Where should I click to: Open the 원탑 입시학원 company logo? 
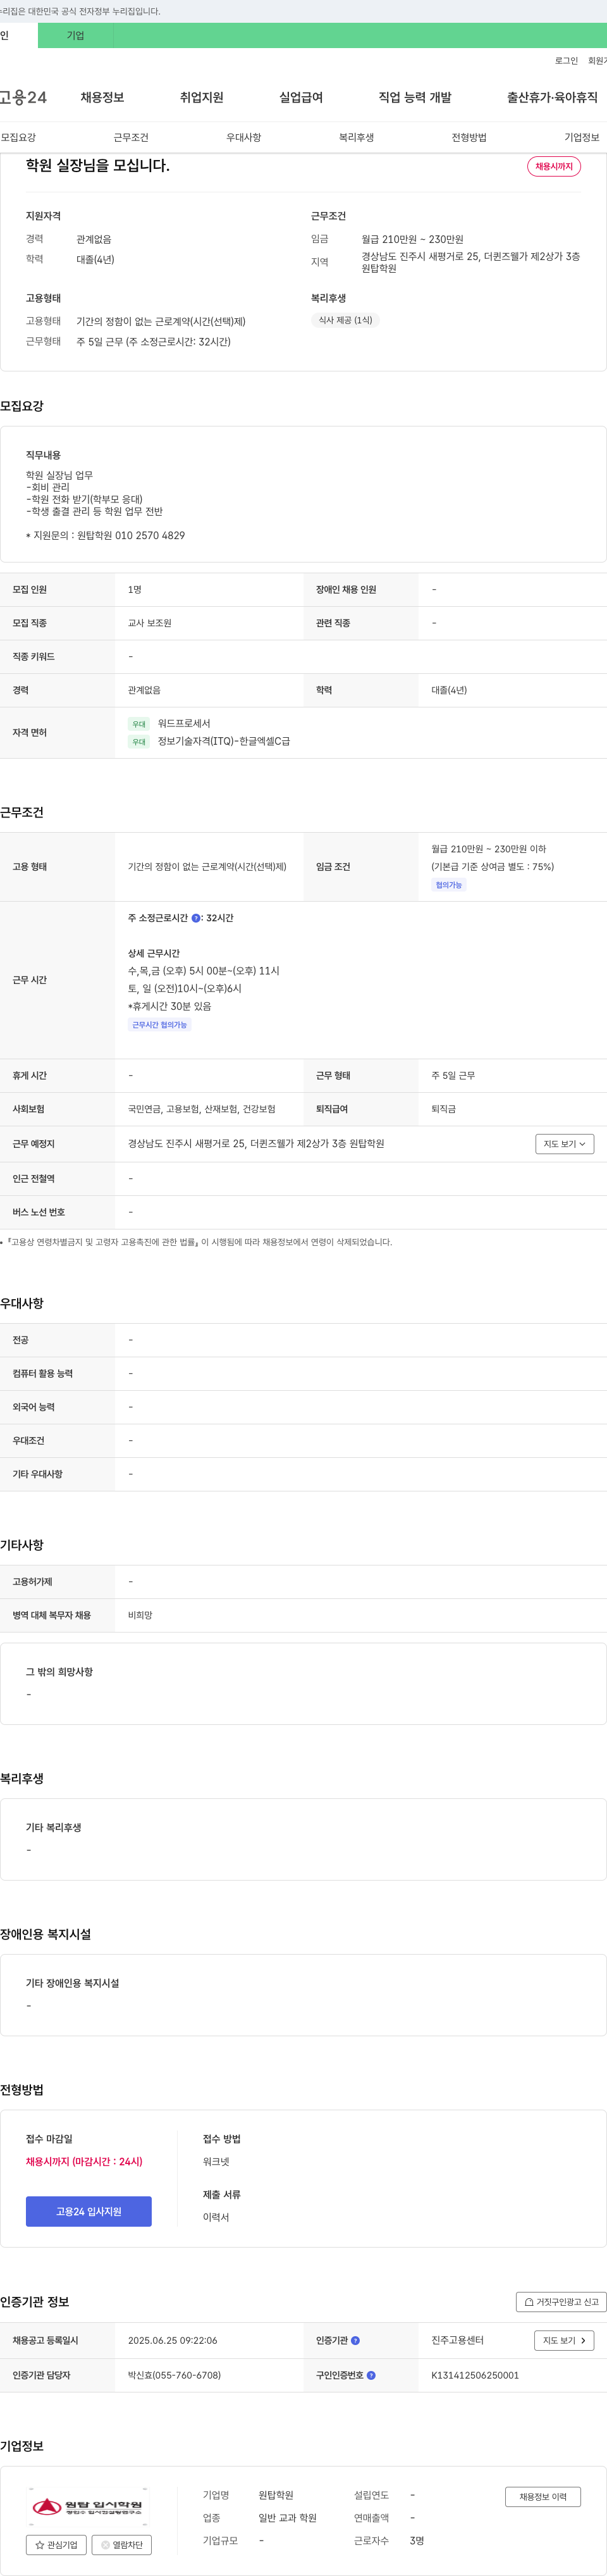click(88, 2507)
